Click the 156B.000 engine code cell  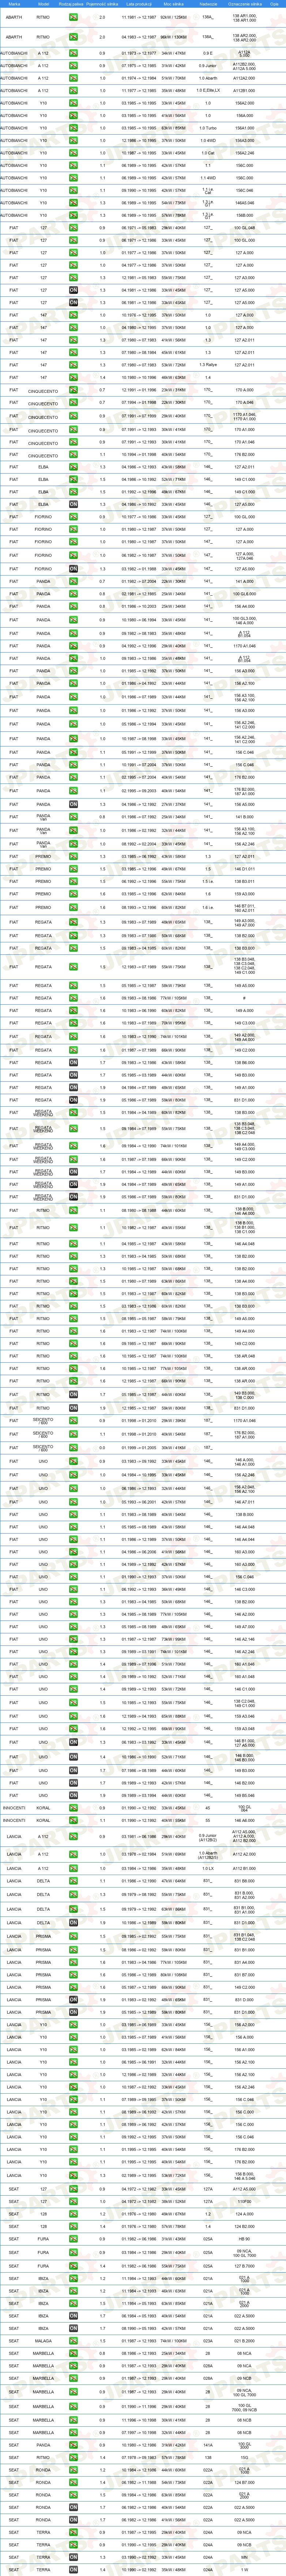pyautogui.click(x=244, y=215)
